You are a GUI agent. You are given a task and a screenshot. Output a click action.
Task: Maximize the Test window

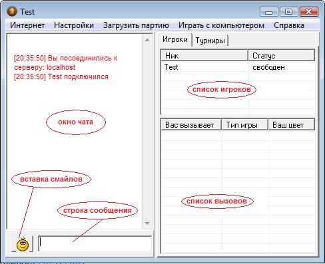point(288,12)
